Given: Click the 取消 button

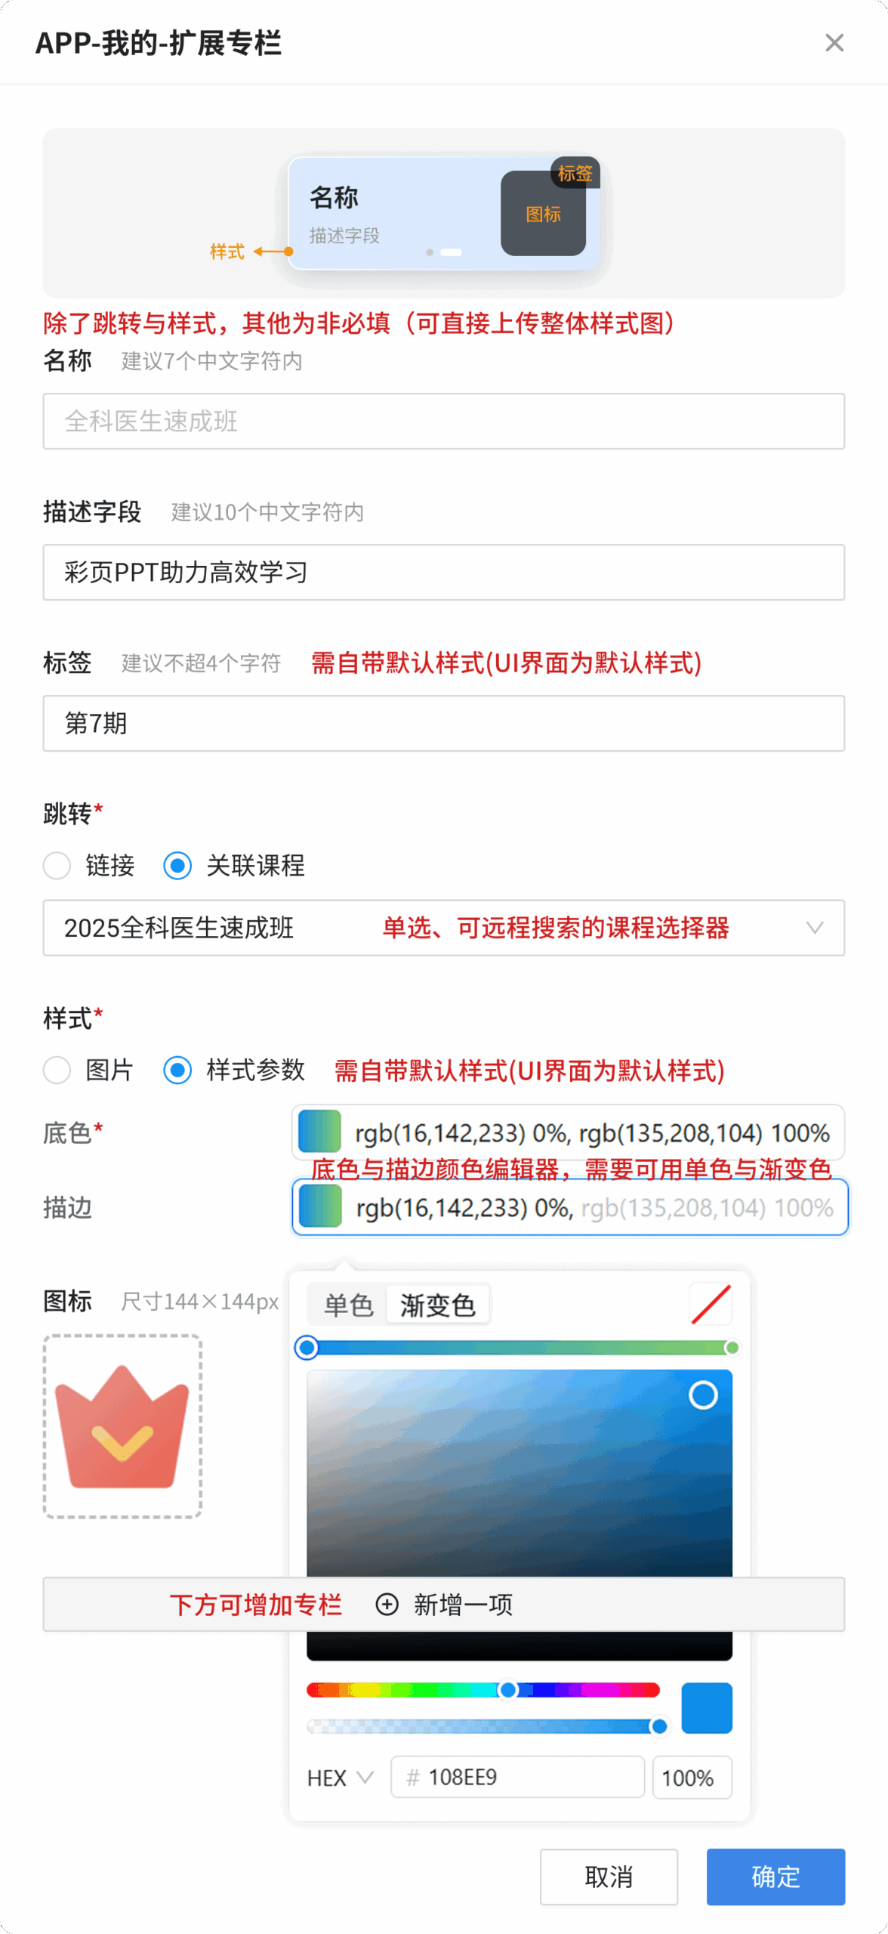Looking at the screenshot, I should 609,1877.
